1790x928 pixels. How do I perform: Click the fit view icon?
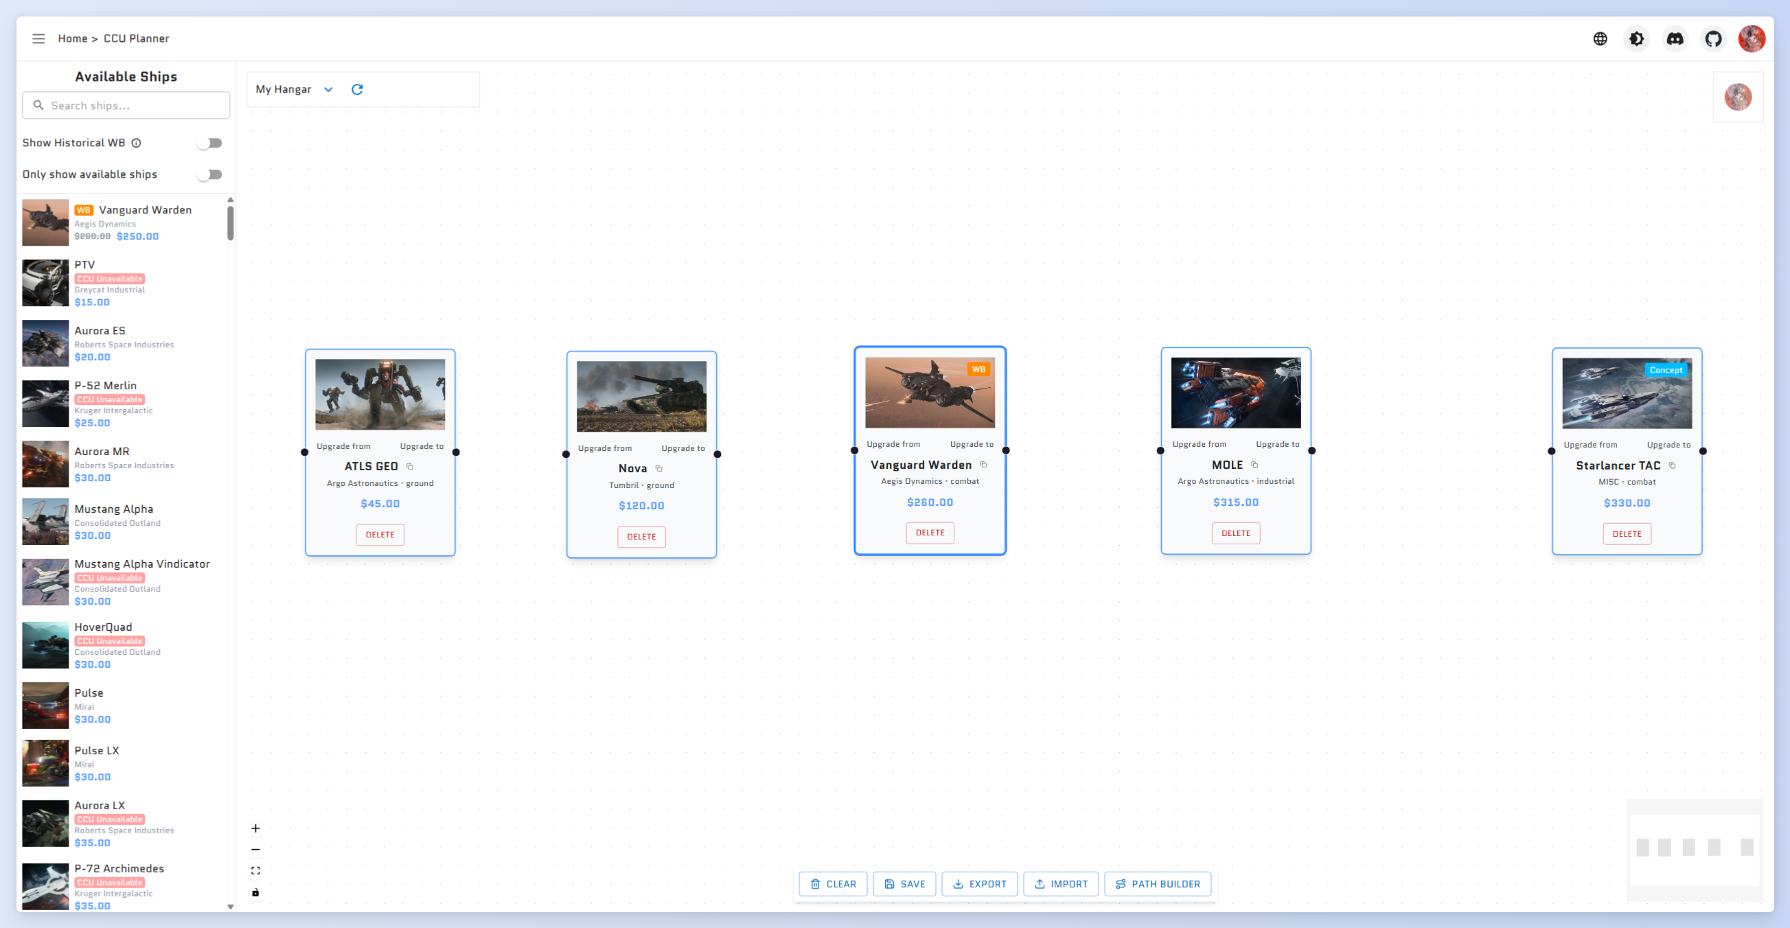(255, 870)
